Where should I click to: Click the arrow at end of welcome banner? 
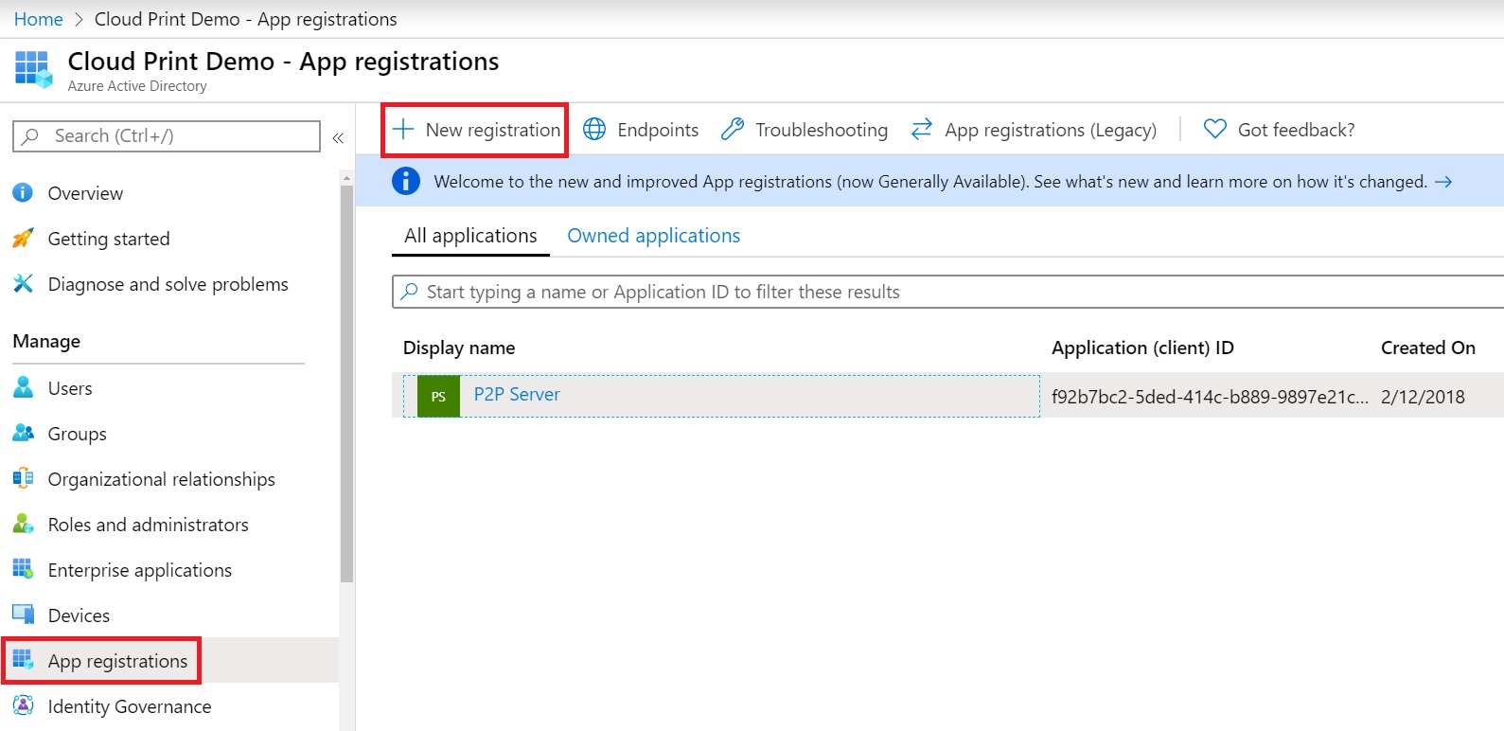1443,182
